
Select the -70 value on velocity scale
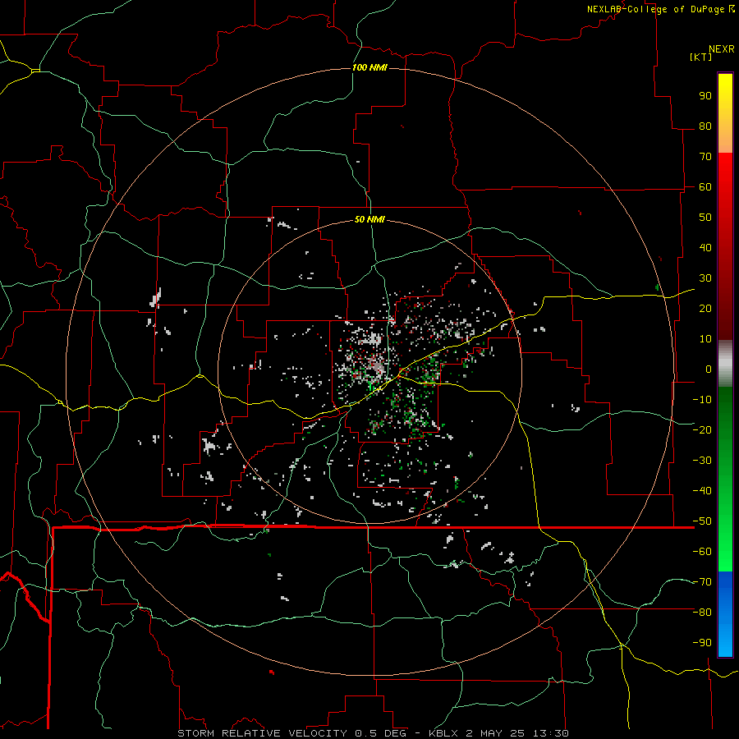click(x=702, y=582)
